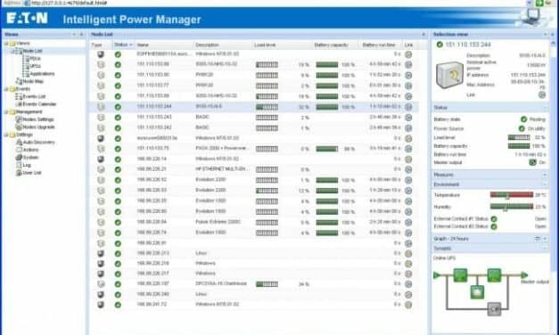Viewport: 559px width, 335px height.
Task: Expand the Measures section
Action: [x=545, y=175]
